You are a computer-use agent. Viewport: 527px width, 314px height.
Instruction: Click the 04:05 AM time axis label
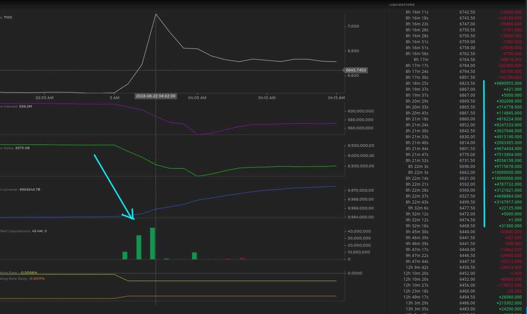click(x=197, y=98)
